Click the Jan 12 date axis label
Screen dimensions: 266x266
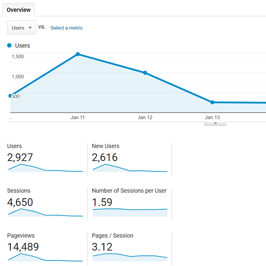[x=145, y=117]
